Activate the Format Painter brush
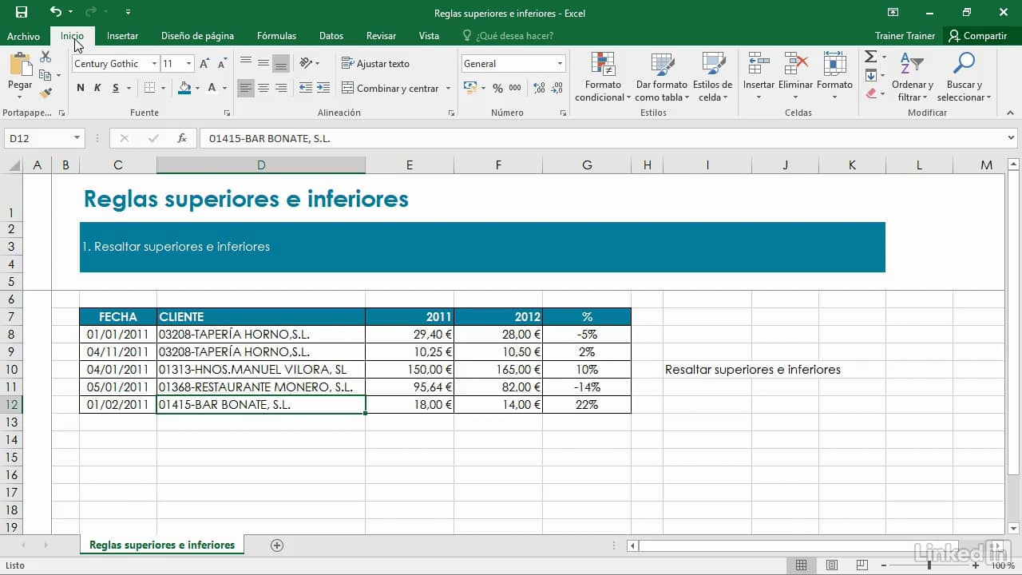This screenshot has width=1022, height=575. (46, 93)
